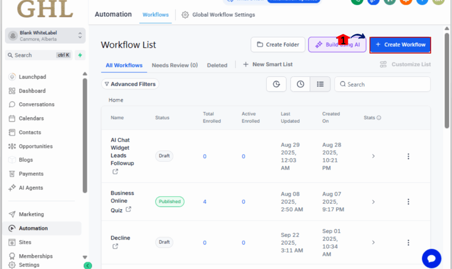Viewport: 452px width, 269px height.
Task: Expand Advanced Filters options
Action: click(x=130, y=84)
